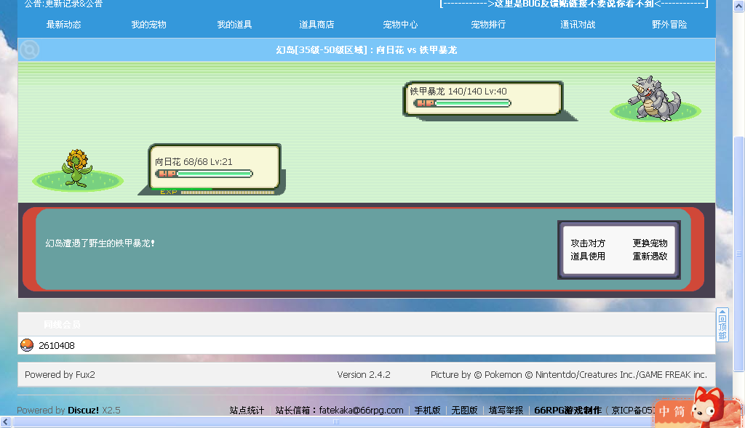Open the 通讯对战 menu
745x428 pixels.
(x=578, y=25)
